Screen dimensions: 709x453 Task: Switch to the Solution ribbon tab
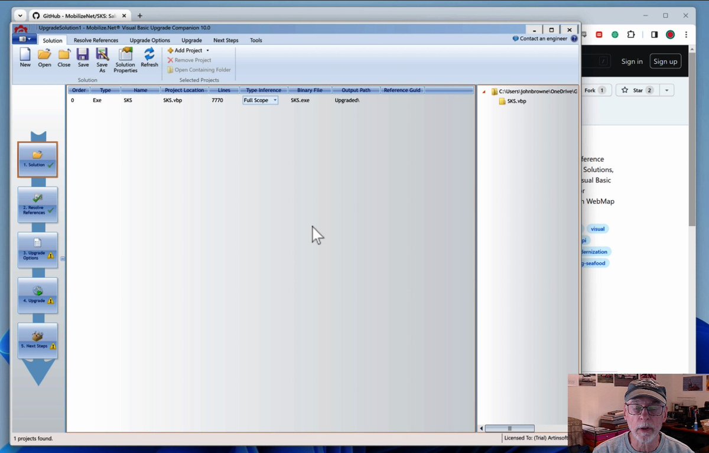coord(52,40)
